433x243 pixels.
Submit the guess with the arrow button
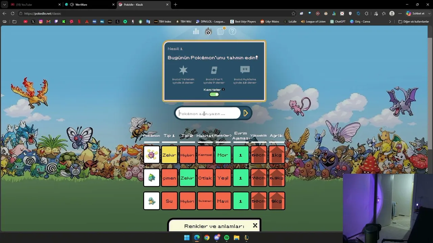tap(246, 113)
